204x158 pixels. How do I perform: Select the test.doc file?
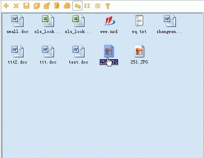click(x=78, y=55)
